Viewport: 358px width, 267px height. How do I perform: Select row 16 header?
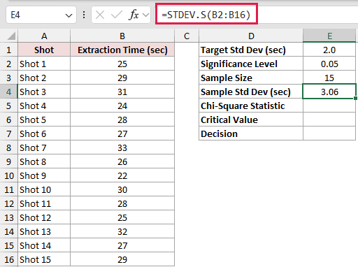coord(9,259)
